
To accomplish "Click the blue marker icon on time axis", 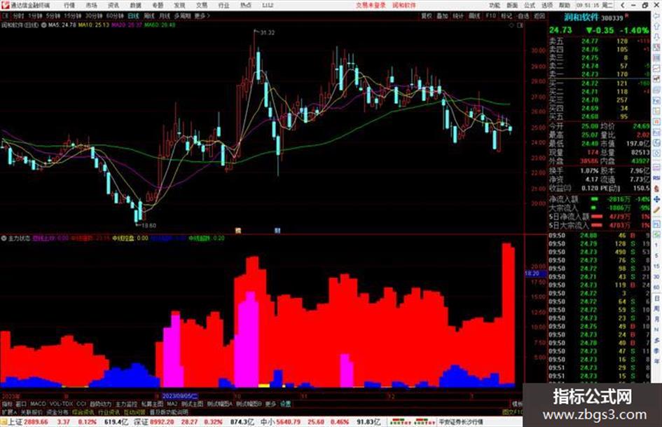I will point(277,231).
